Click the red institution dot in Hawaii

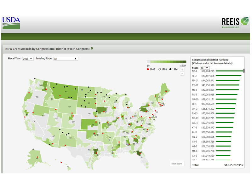(x=61, y=163)
